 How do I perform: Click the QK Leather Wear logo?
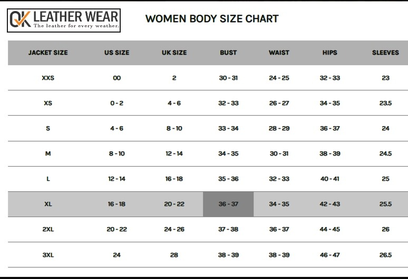click(x=64, y=20)
